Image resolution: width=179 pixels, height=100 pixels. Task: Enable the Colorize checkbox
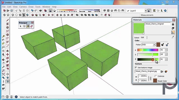pyautogui.click(x=156, y=76)
